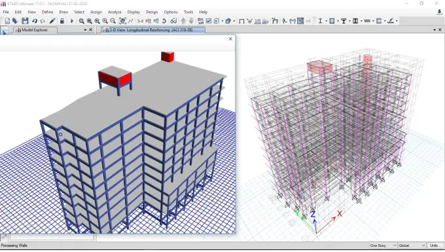
Task: Set Elevation view with the Elev icon
Action: click(x=156, y=21)
